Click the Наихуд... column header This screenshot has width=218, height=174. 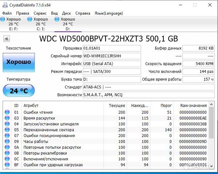(x=139, y=106)
